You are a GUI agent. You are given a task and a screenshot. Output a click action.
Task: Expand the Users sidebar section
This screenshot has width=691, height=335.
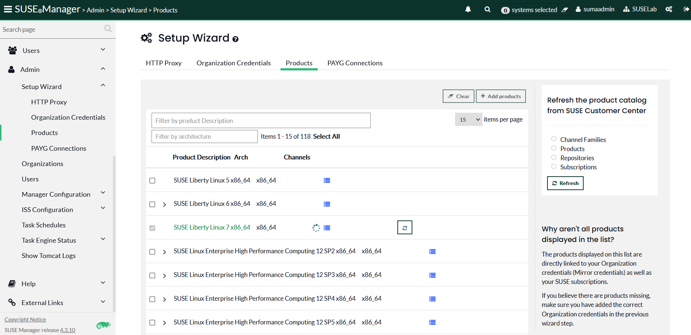coord(103,50)
